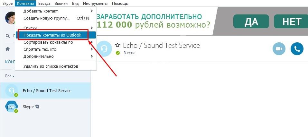
Task: Select the Skype contact row
Action: (45, 107)
